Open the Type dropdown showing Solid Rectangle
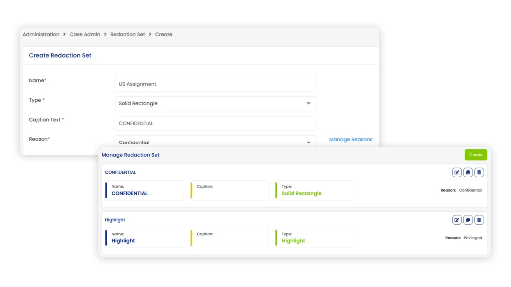The width and height of the screenshot is (511, 287). pyautogui.click(x=215, y=103)
